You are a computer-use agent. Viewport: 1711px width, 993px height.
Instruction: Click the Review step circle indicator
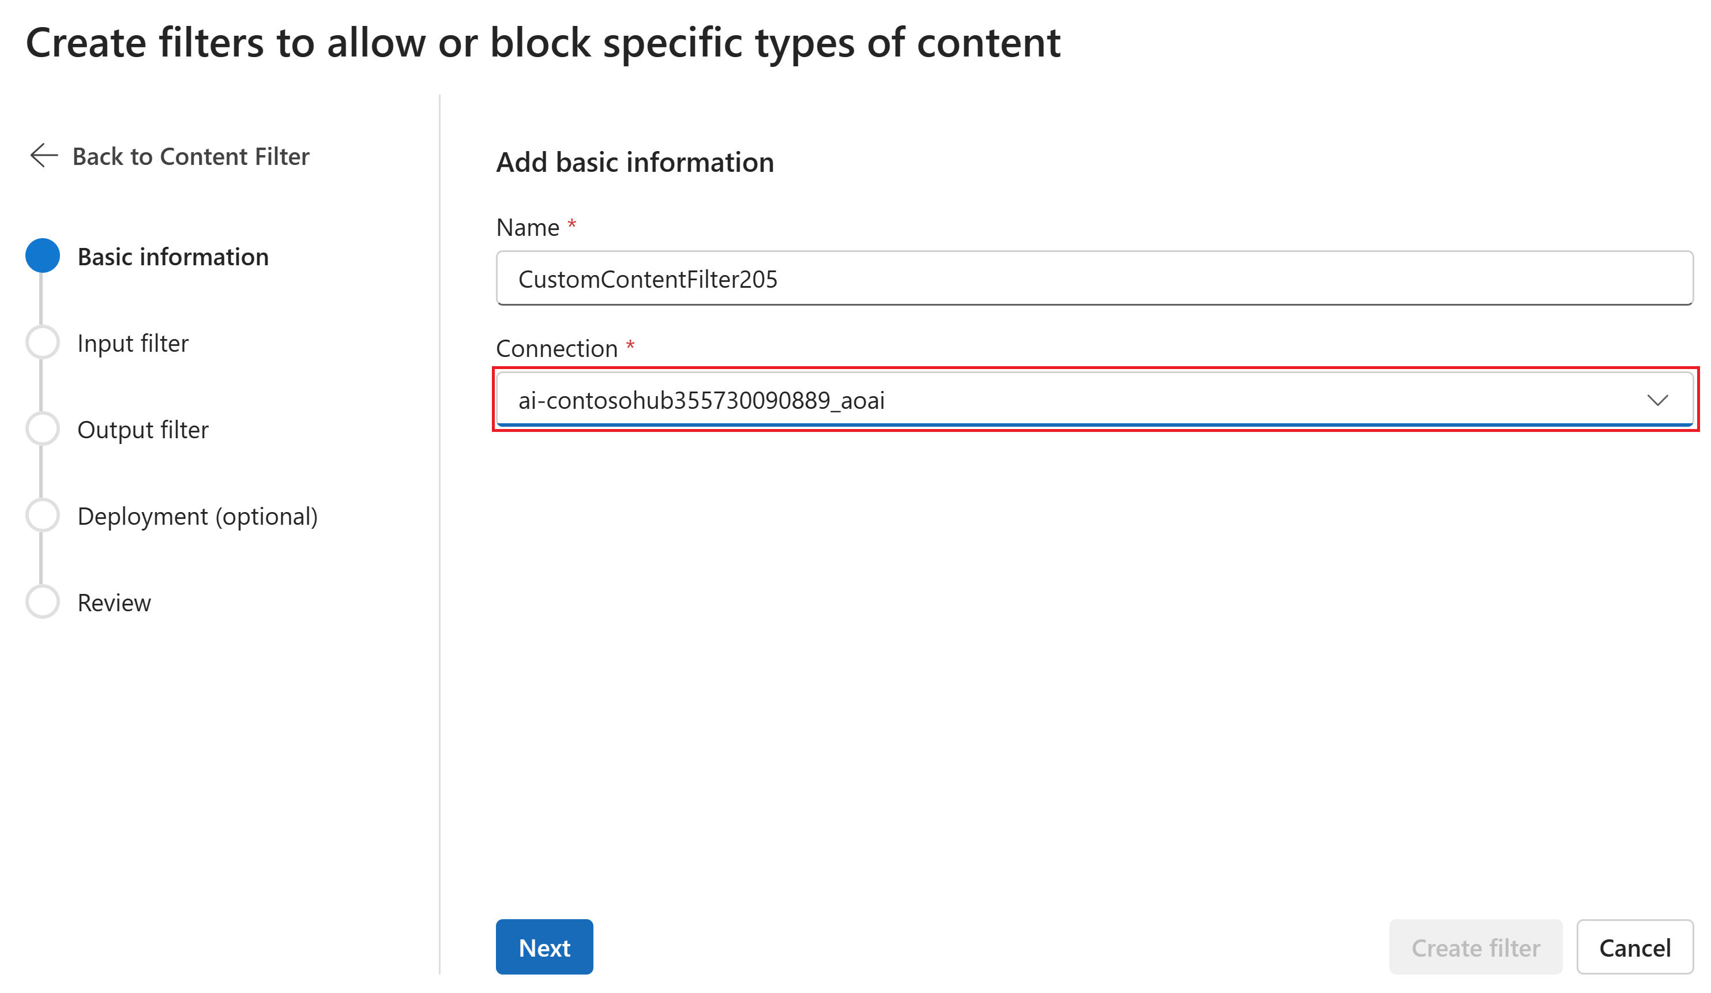[x=43, y=601]
